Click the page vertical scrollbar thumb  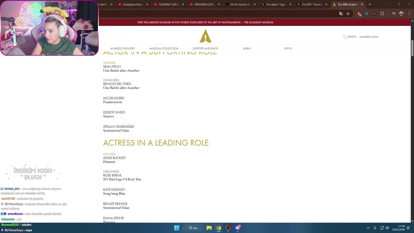pos(412,48)
